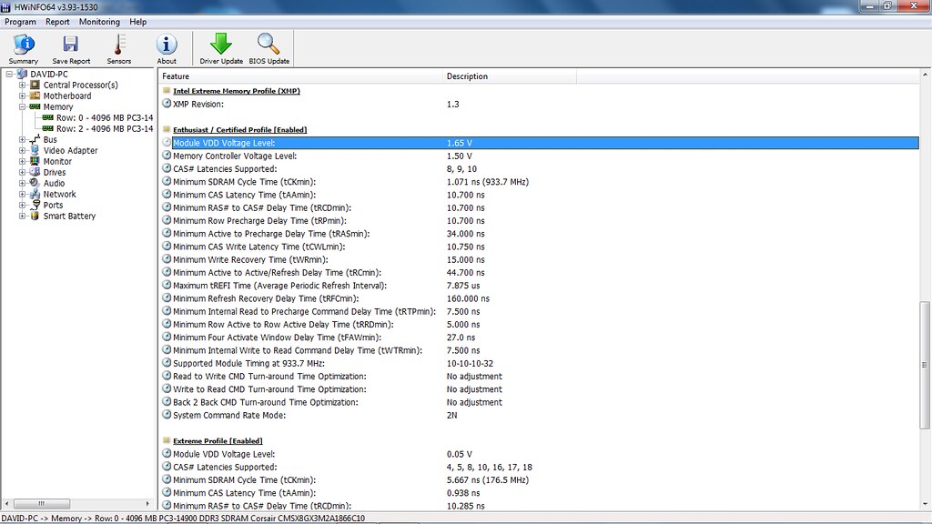Open the Summary toolbar icon
Screen dimensions: 932x524
pos(23,49)
